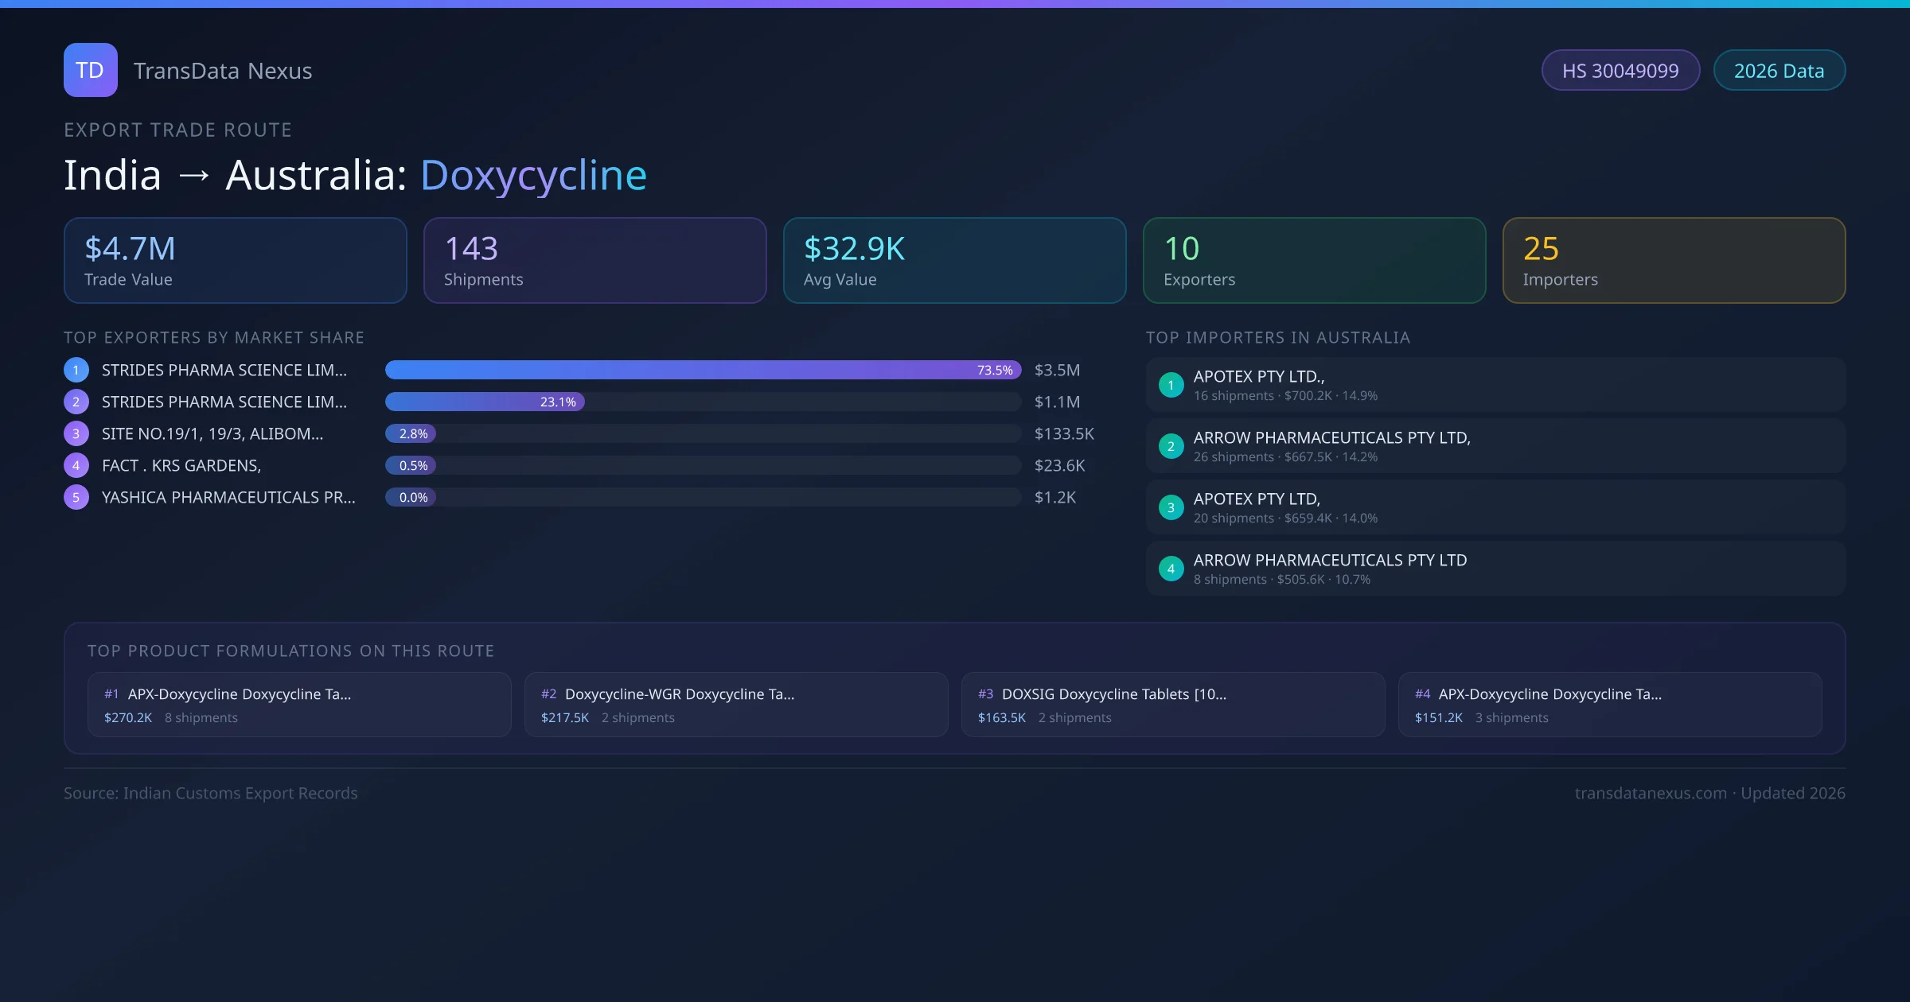Viewport: 1910px width, 1002px height.
Task: Expand the #1 APX-Doxycycline formulation card
Action: [x=300, y=705]
